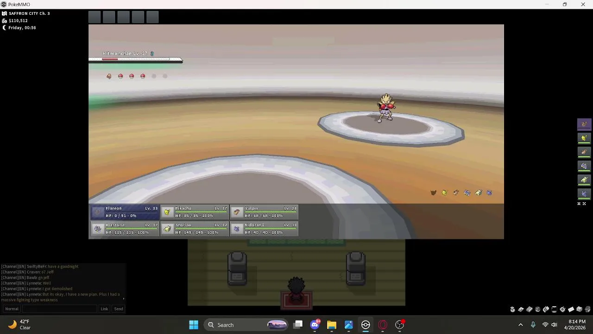Open the book-shaped Pokedex icon
Screen dimensions: 593x334
[529, 309]
